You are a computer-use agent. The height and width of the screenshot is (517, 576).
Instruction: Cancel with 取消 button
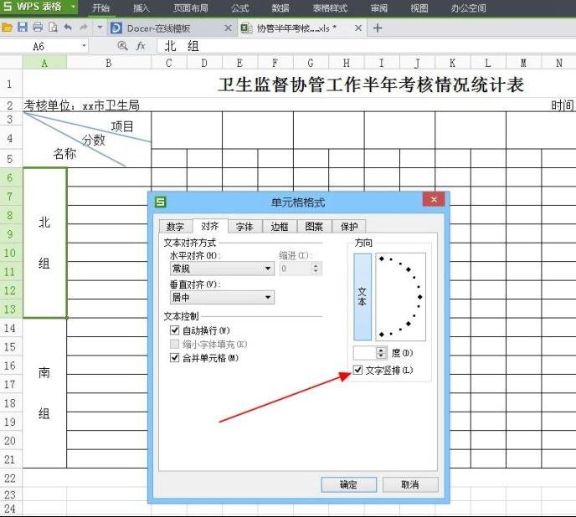410,484
